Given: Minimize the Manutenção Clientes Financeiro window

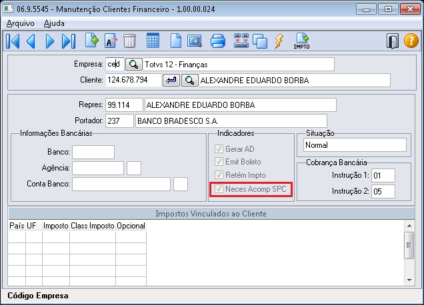Looking at the screenshot, I should click(367, 9).
